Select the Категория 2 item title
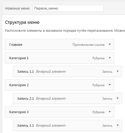Screen dimensions: 125x133 (x=19, y=85)
